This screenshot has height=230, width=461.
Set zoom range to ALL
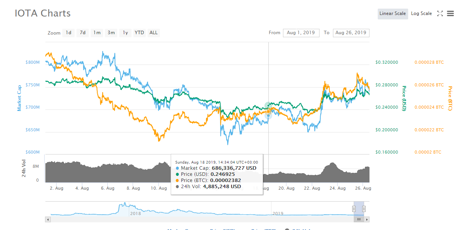click(x=153, y=33)
